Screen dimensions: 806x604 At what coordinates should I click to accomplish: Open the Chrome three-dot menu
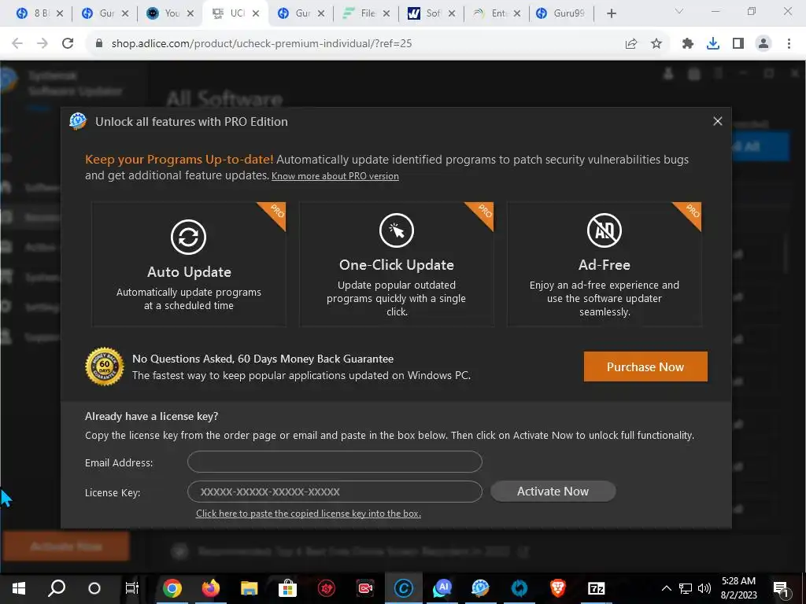click(789, 44)
